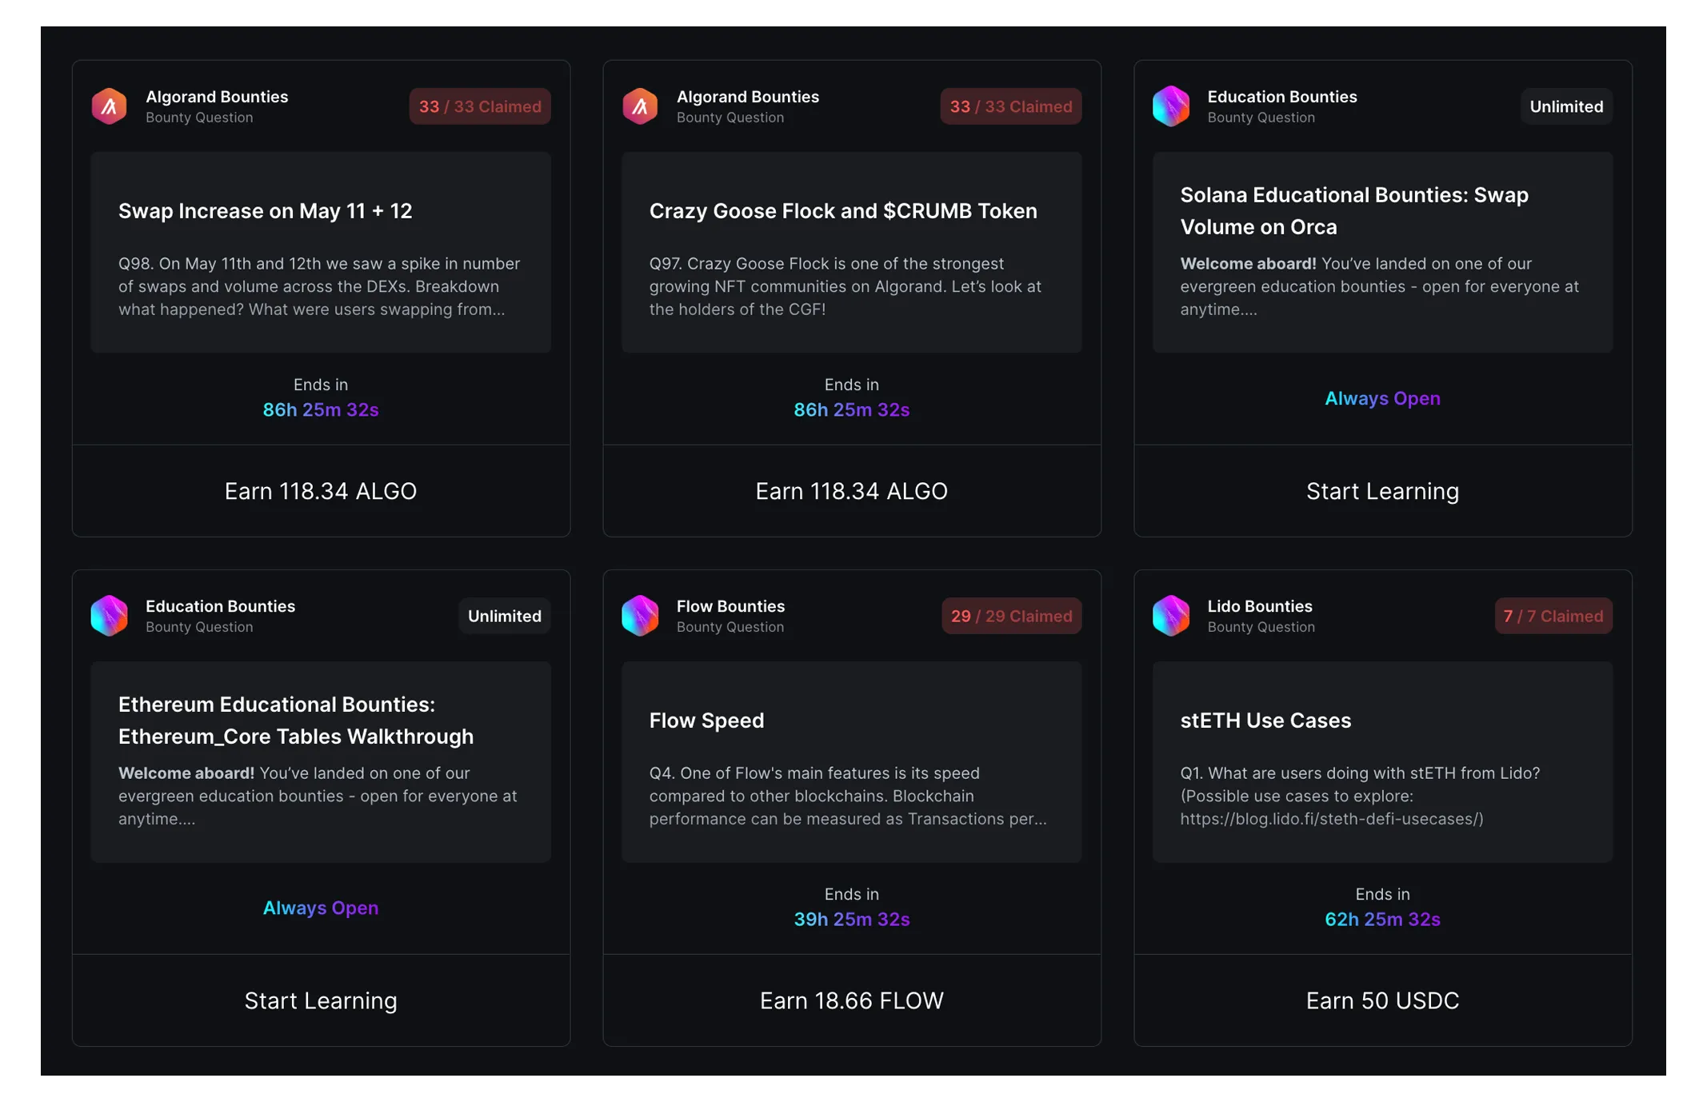1707x1102 pixels.
Task: Click Education Bounties name on the Ethereum card
Action: 221,606
